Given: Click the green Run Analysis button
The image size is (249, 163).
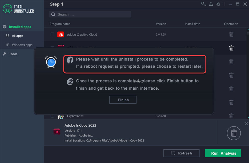Looking at the screenshot, I should coord(223,153).
